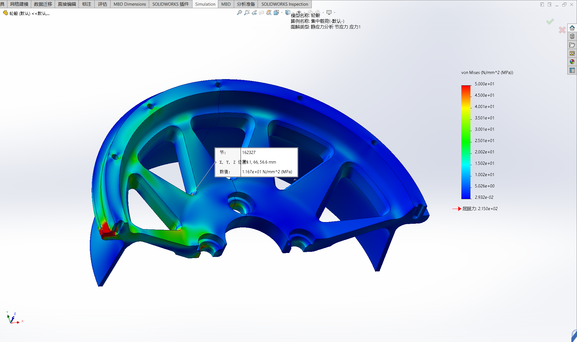
Task: Expand the View Settings monitor dropdown
Action: click(335, 12)
